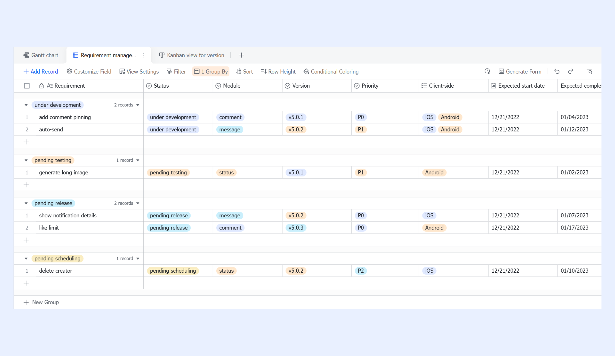Open the Requirement management tab options dots
615x356 pixels.
coord(144,55)
